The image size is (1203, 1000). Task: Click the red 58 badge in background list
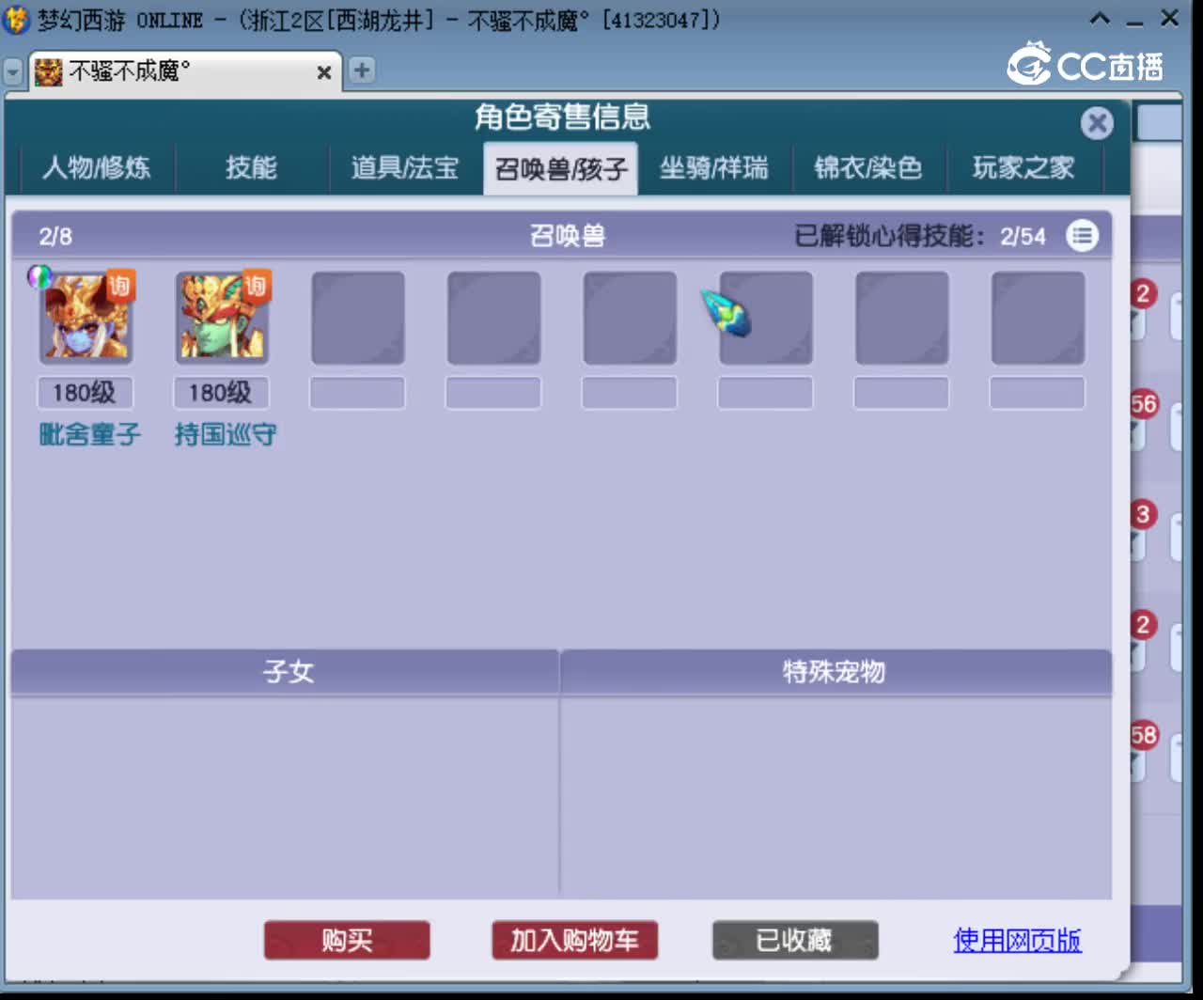point(1144,735)
